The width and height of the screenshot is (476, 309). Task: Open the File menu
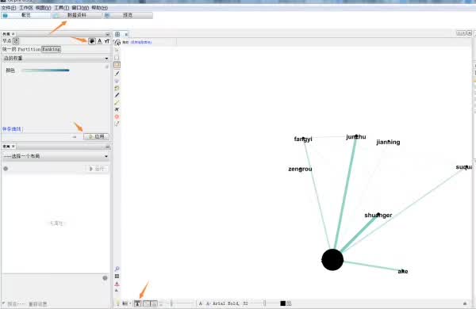click(x=9, y=8)
